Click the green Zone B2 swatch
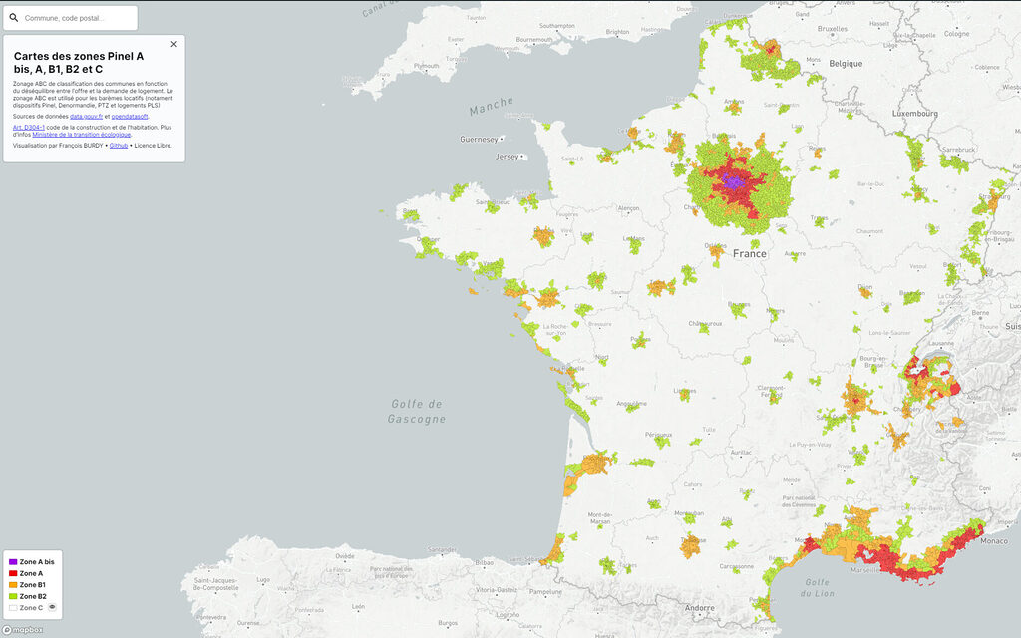The image size is (1021, 638). 13,596
